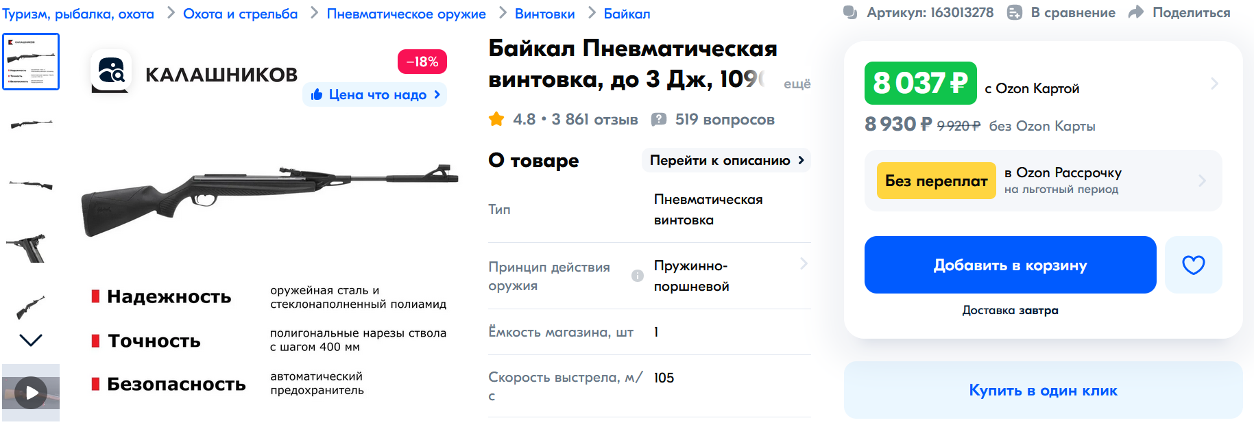The height and width of the screenshot is (429, 1254).
Task: Open Ozon Card price details chevron
Action: [1214, 83]
